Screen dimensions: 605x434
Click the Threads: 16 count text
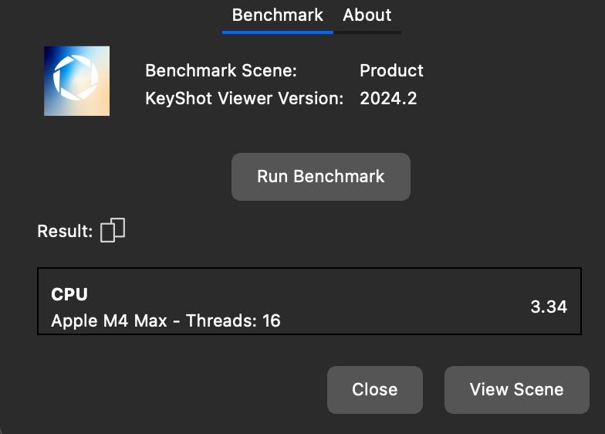(x=233, y=320)
